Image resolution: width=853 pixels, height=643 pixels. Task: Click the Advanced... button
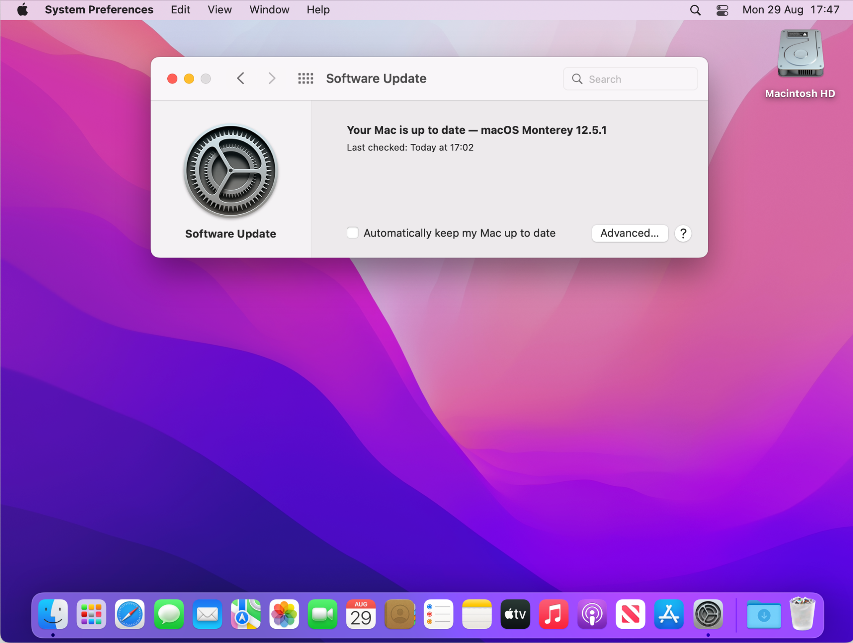coord(629,233)
